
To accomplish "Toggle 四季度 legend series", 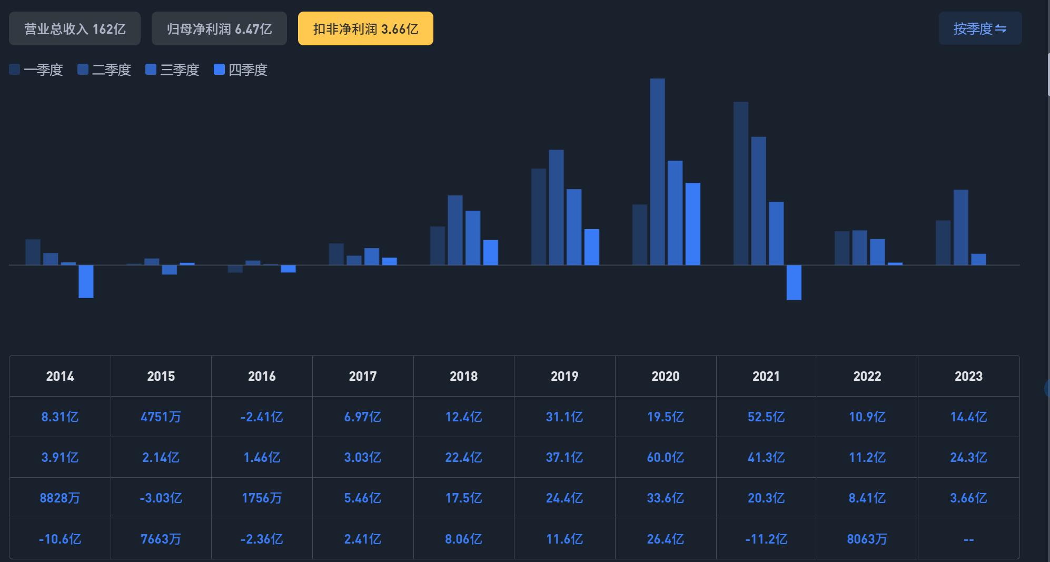I will point(241,70).
